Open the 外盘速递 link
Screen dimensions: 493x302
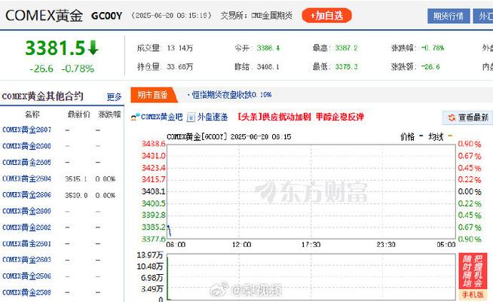pos(213,117)
